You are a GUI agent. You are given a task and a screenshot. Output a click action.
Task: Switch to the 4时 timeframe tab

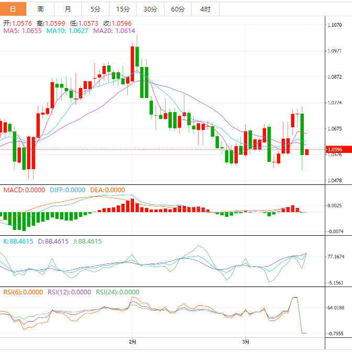pos(205,9)
